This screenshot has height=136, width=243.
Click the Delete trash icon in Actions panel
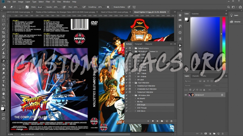pyautogui.click(x=171, y=121)
